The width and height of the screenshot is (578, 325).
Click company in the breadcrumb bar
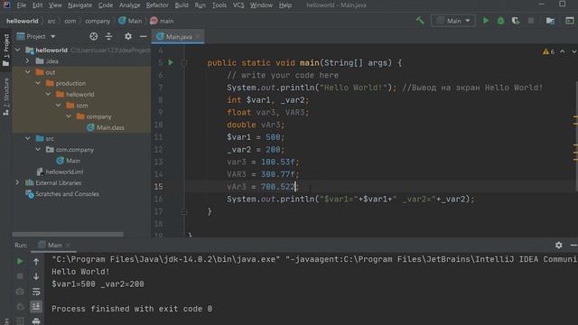point(98,21)
